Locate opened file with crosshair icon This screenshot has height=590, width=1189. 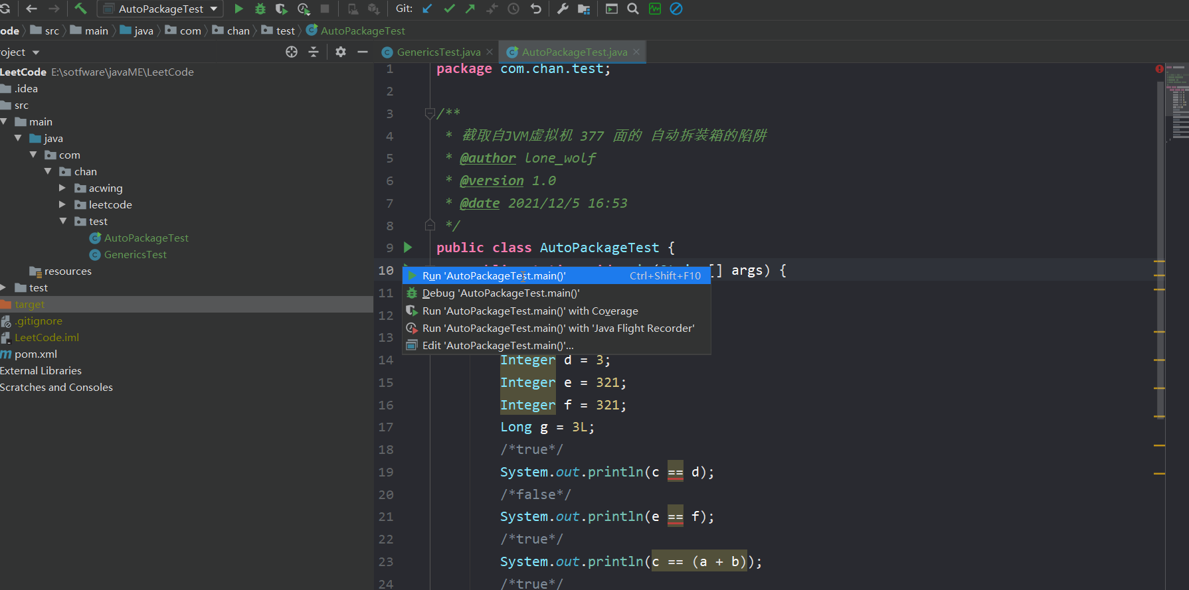[292, 52]
